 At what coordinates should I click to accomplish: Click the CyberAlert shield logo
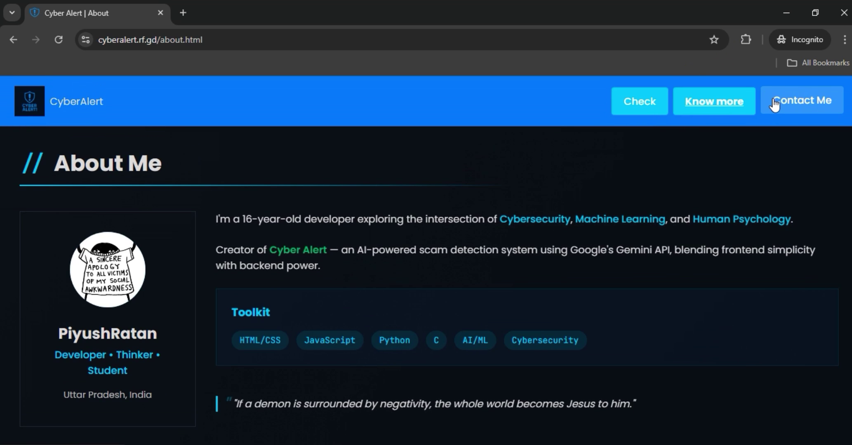[x=29, y=101]
